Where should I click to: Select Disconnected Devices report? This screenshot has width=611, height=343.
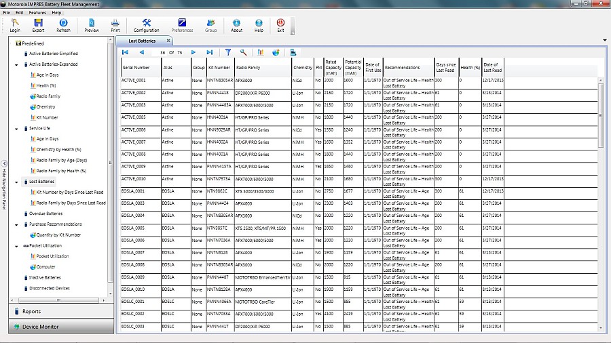coord(47,288)
